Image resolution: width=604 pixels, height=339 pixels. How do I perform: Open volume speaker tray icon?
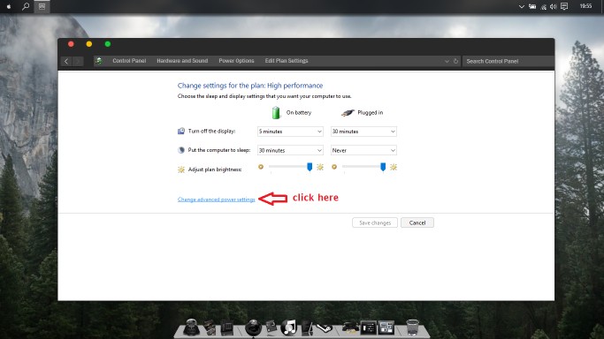(x=554, y=6)
